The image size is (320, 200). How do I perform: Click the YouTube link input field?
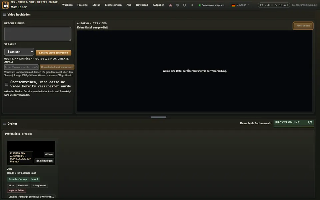(x=21, y=67)
